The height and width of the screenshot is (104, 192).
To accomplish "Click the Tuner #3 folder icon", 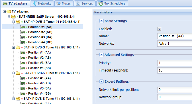I will [18, 73].
